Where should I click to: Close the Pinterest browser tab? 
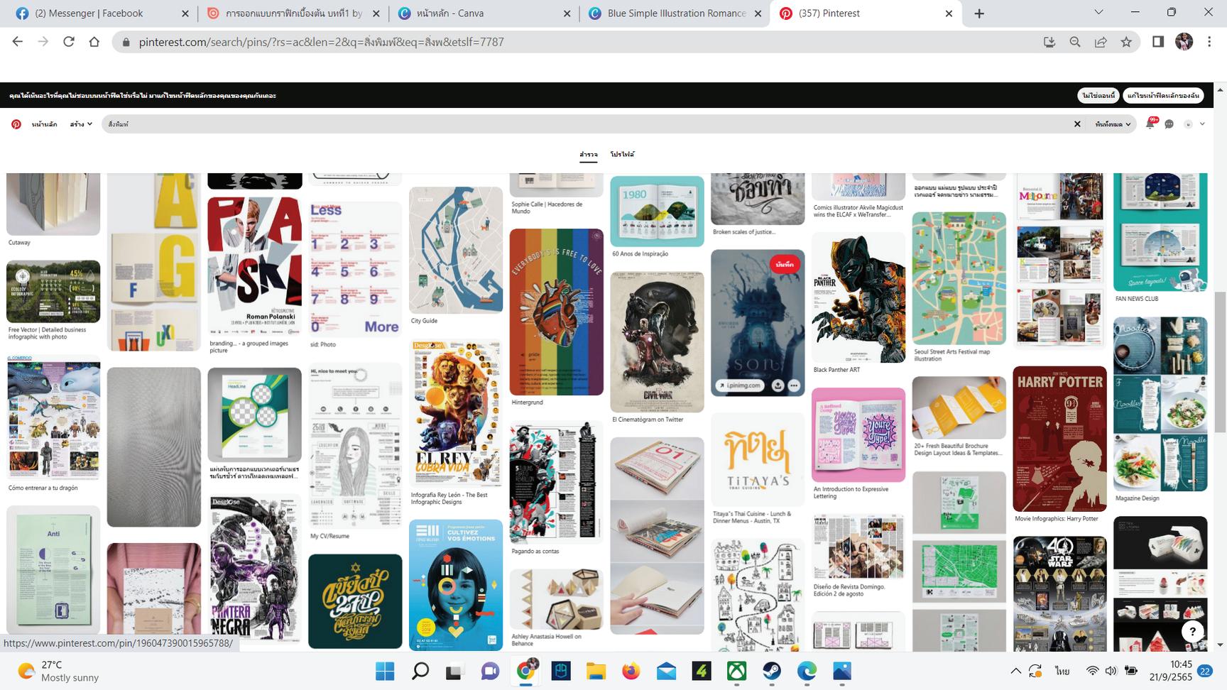[949, 13]
